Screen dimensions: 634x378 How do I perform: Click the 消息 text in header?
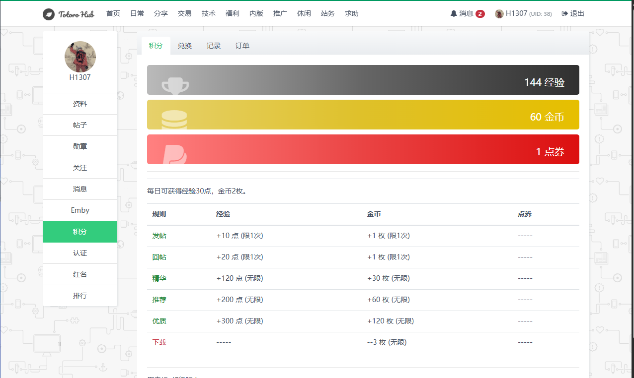pos(466,13)
